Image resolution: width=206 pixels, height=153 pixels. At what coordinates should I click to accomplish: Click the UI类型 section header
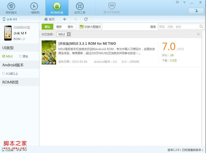[20, 48]
